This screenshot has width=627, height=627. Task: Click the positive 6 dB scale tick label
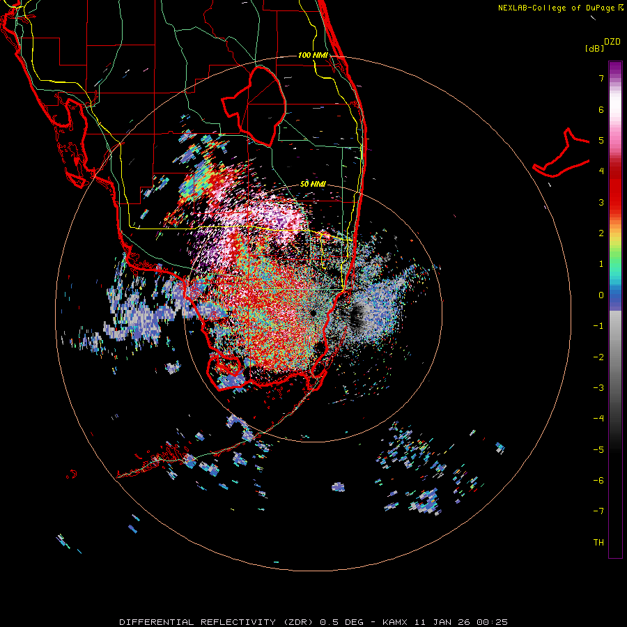[x=601, y=109]
